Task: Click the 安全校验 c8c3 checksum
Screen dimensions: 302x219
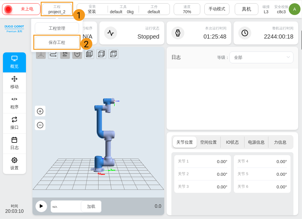Action: (281, 9)
